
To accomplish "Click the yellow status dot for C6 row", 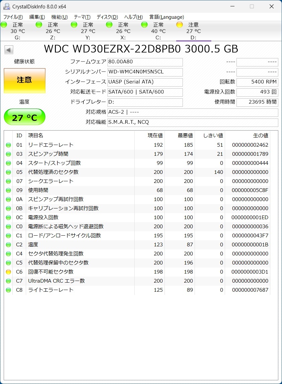I will coord(8,272).
